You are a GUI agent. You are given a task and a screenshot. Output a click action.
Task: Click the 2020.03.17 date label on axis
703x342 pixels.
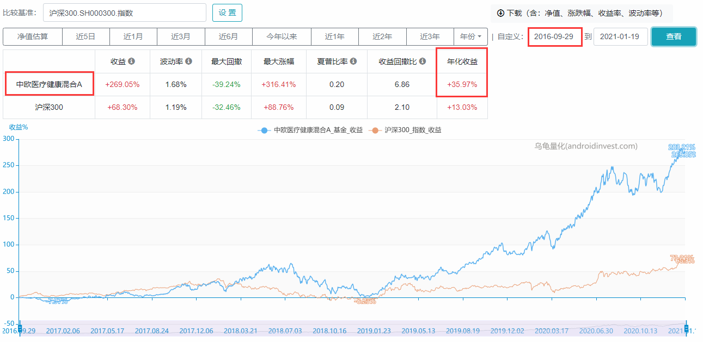(x=552, y=331)
